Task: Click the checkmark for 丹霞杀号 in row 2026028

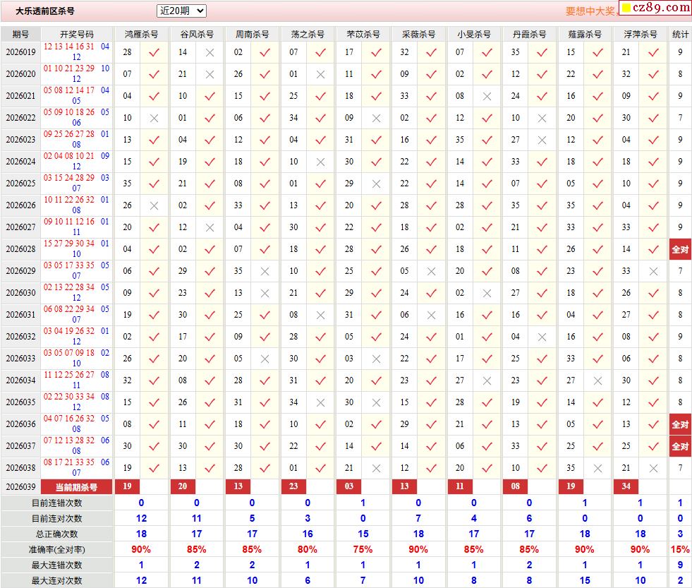Action: coord(542,249)
